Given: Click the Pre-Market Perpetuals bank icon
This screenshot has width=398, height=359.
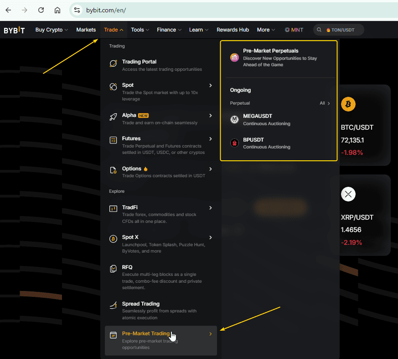Looking at the screenshot, I should click(x=234, y=58).
